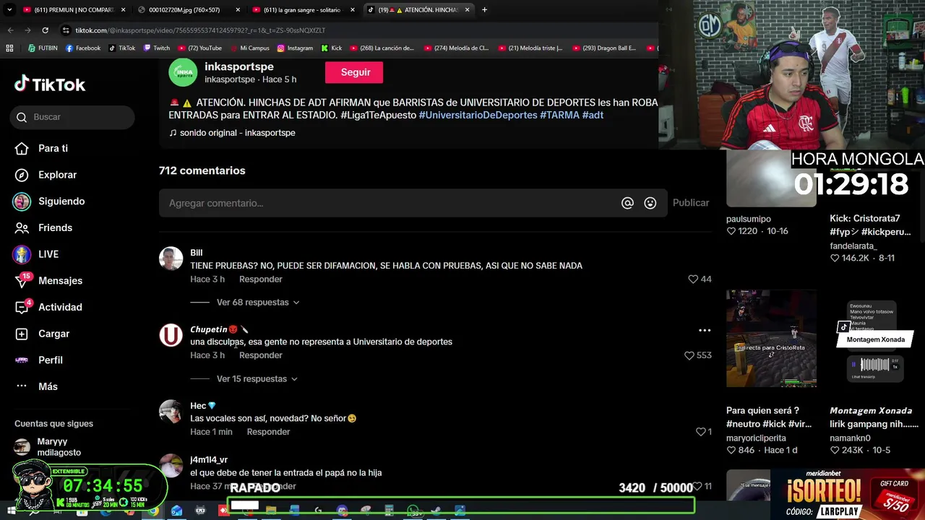Open Twitch bookmark

[157, 48]
